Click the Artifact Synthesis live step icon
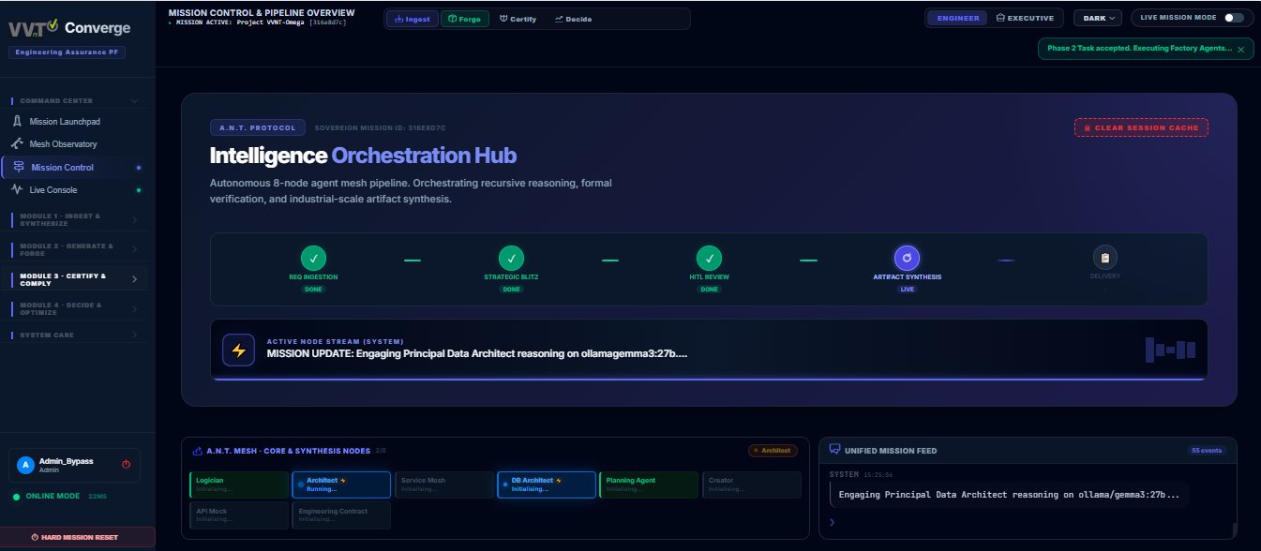 (907, 258)
